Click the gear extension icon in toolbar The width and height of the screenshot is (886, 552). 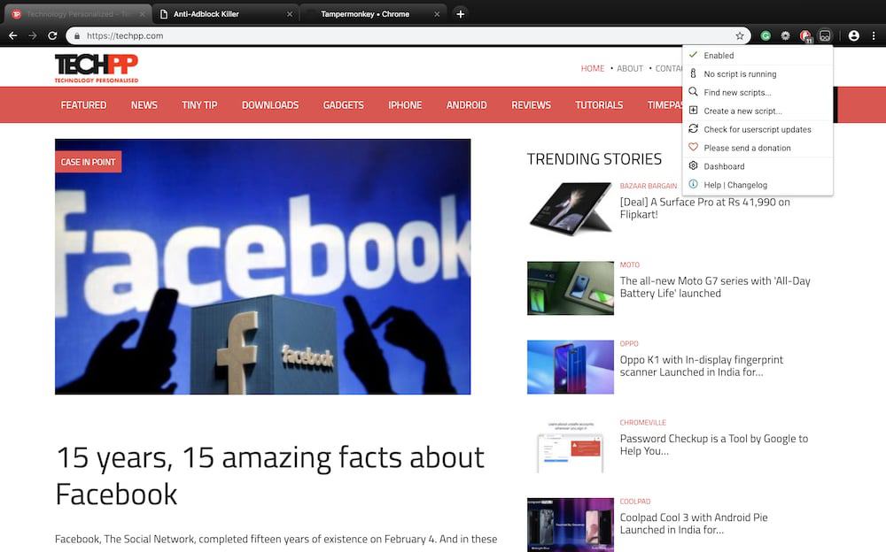coord(785,35)
